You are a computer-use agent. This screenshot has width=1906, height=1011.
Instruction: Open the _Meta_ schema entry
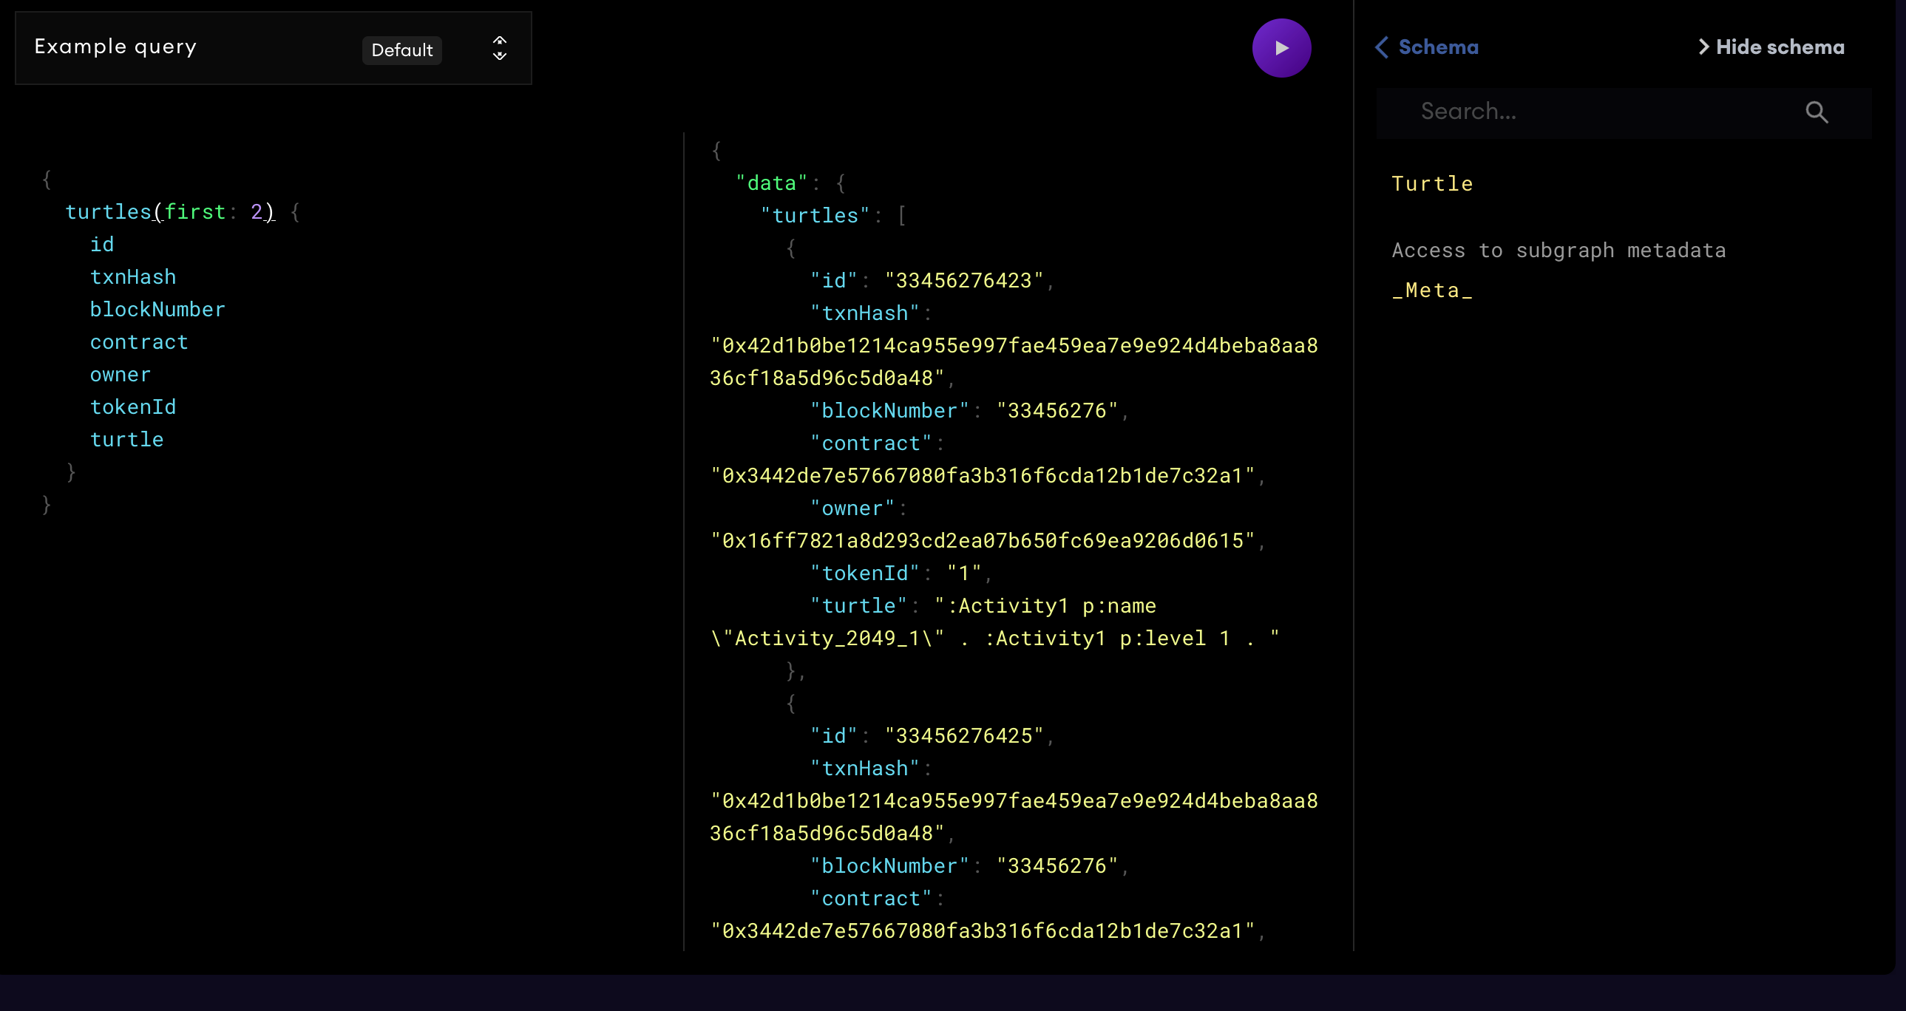click(1432, 290)
